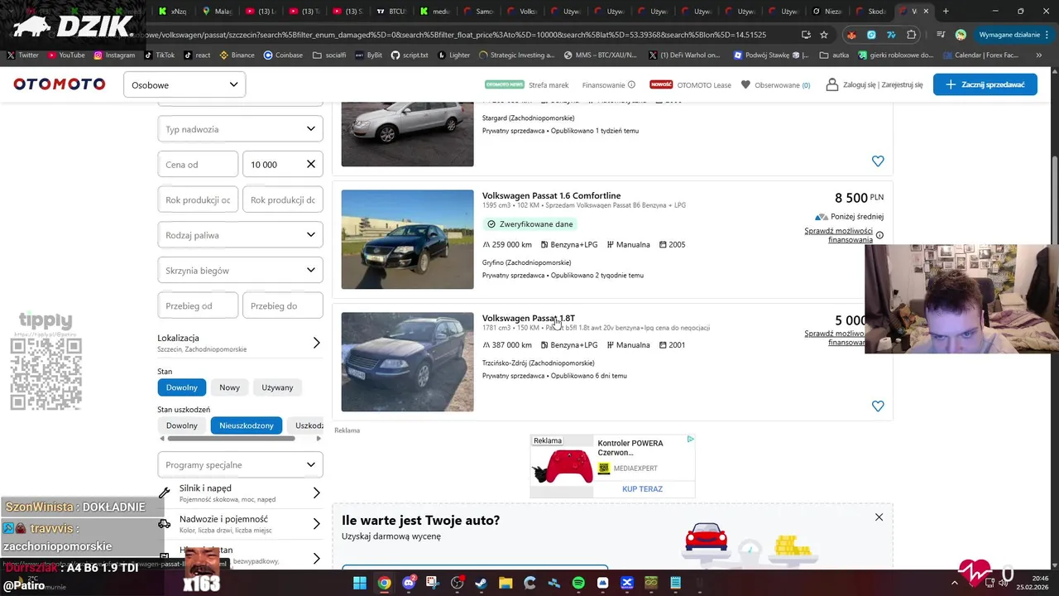Viewport: 1059px width, 596px height.
Task: Show hidden system tray icons
Action: tap(954, 583)
